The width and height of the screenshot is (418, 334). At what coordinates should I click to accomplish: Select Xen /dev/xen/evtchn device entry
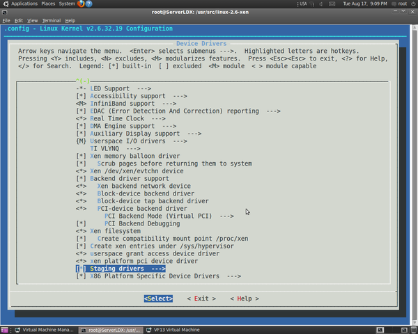pyautogui.click(x=130, y=171)
